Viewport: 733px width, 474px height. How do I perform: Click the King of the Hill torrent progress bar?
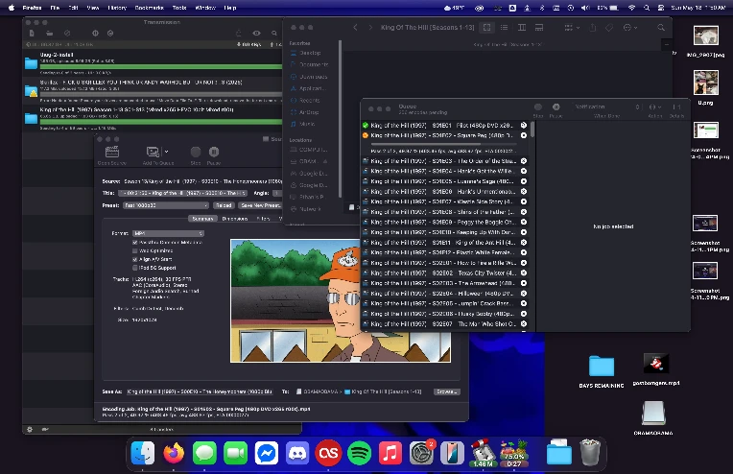pos(161,122)
